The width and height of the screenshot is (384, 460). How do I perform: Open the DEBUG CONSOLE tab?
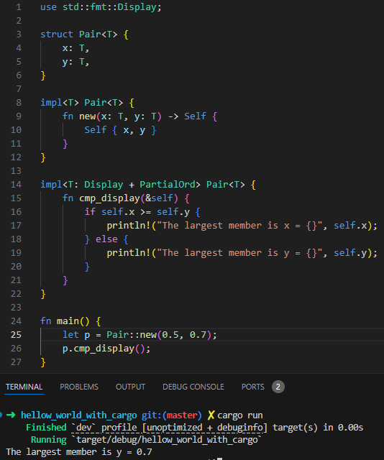193,387
